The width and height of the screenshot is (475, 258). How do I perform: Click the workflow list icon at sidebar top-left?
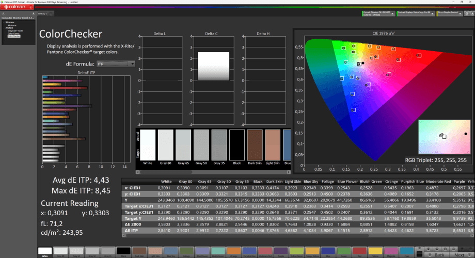pos(4,13)
